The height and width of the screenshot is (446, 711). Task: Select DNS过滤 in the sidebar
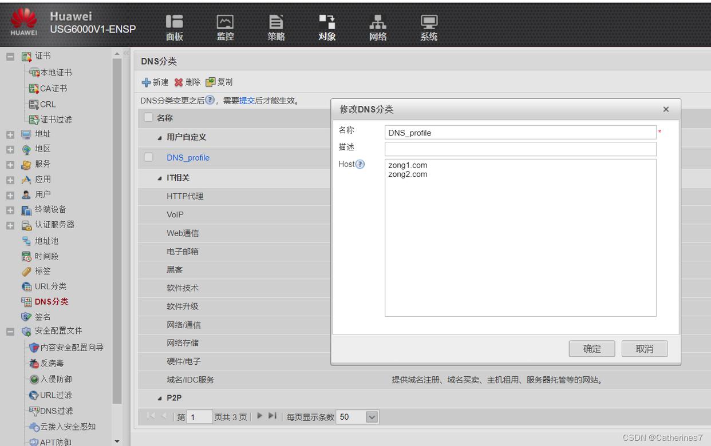click(x=56, y=411)
